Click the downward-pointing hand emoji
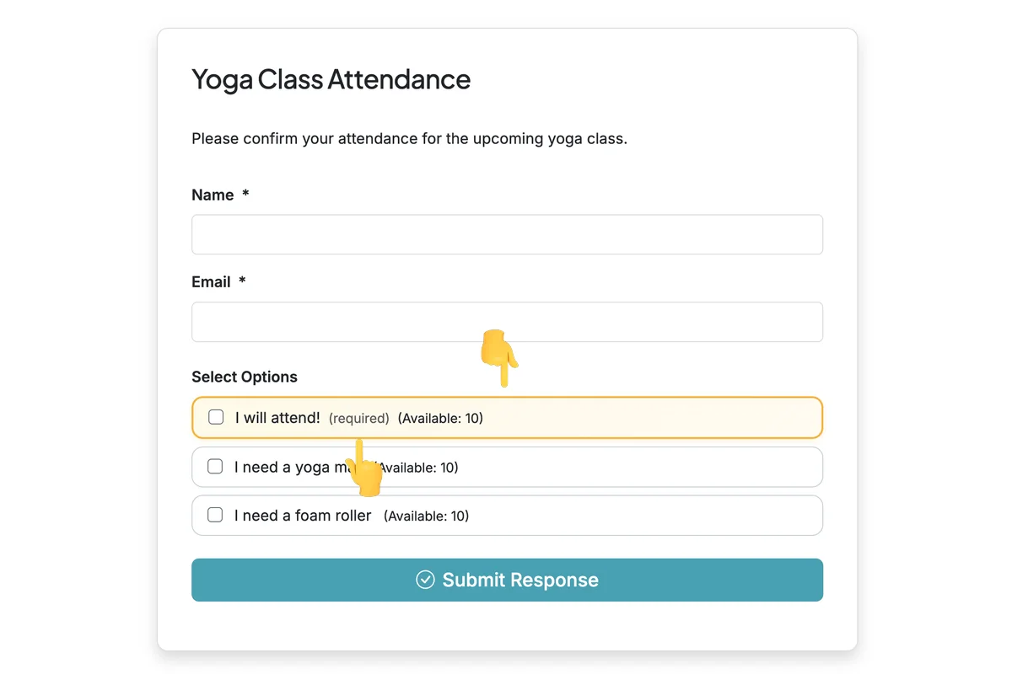 498,356
